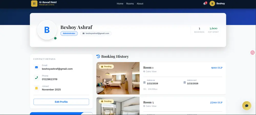Click the contact email beshoyashraf@gmail.com
The image size is (256, 115).
[x=57, y=69]
